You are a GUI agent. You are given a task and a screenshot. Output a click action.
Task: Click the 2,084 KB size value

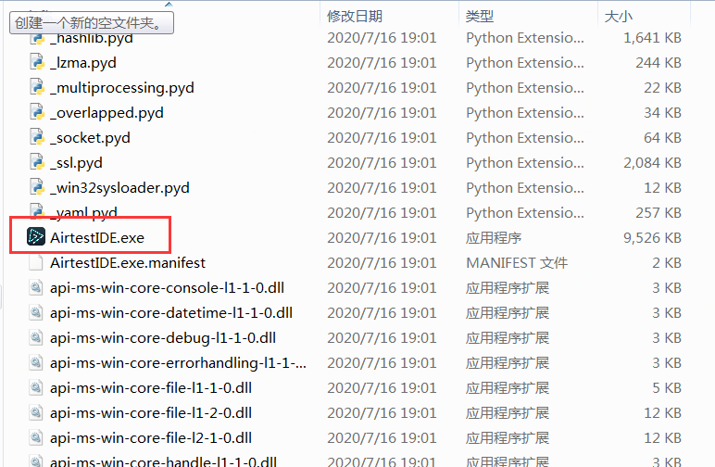point(652,163)
